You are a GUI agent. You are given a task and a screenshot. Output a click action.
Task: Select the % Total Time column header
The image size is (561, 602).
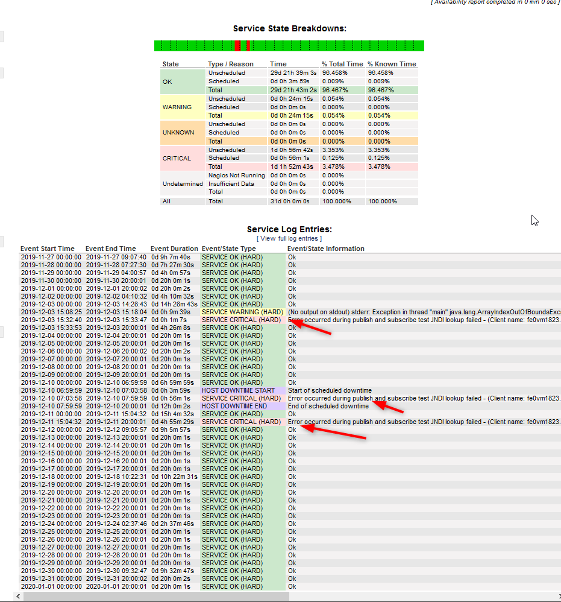tap(342, 64)
